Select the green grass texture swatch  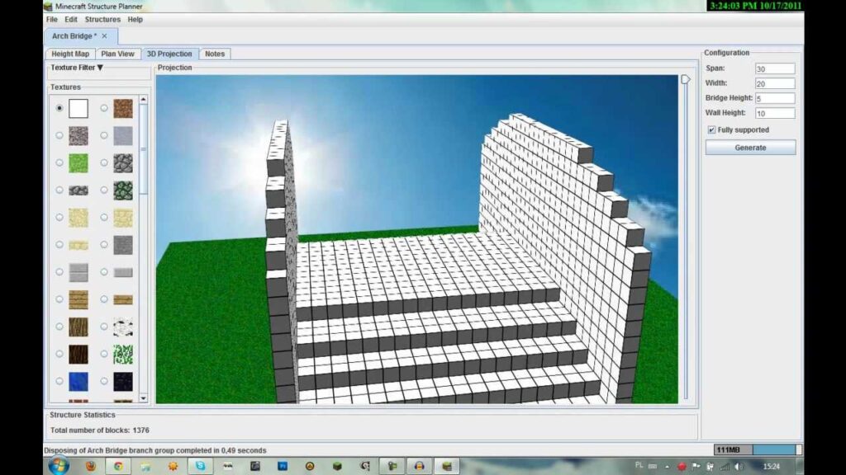[78, 163]
